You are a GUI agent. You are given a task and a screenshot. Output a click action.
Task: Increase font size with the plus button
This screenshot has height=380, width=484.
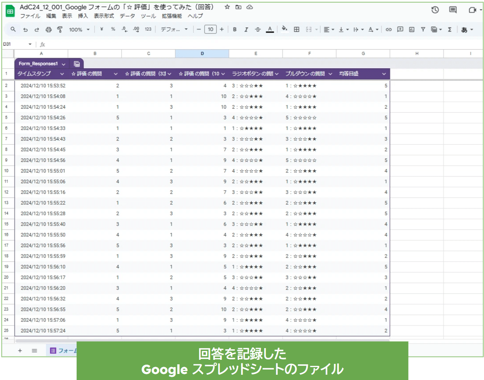pyautogui.click(x=221, y=29)
